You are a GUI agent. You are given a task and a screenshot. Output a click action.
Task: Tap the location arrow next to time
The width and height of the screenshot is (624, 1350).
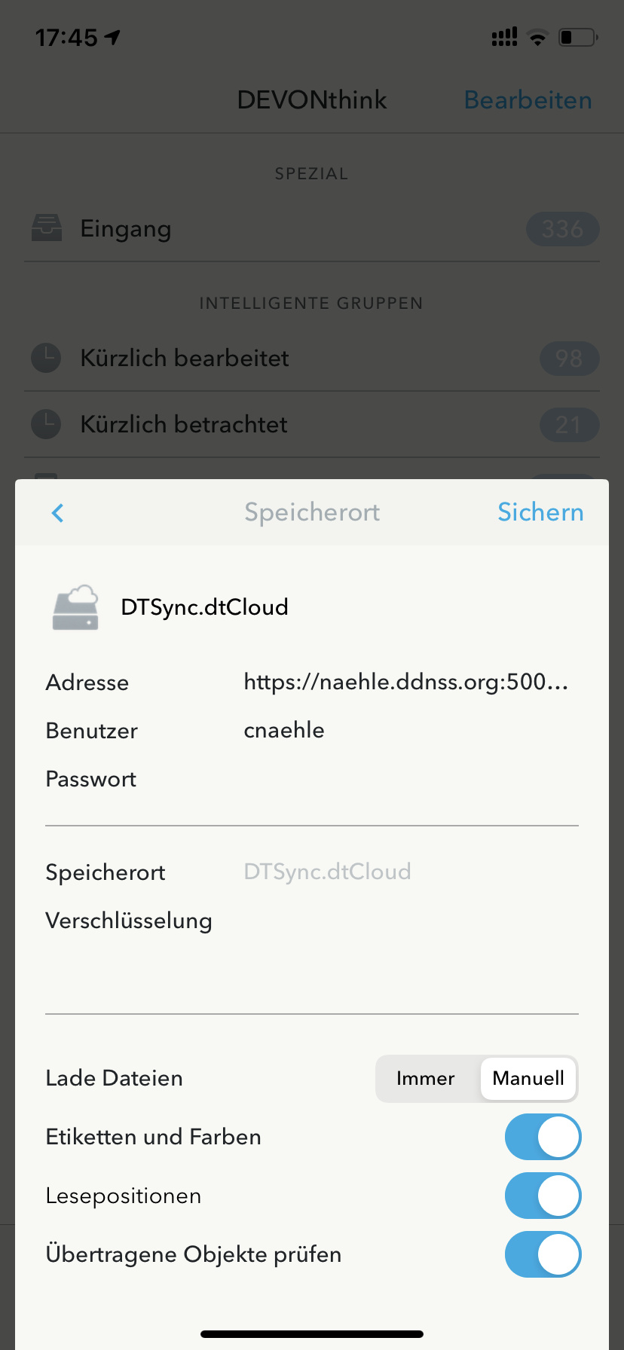click(112, 37)
